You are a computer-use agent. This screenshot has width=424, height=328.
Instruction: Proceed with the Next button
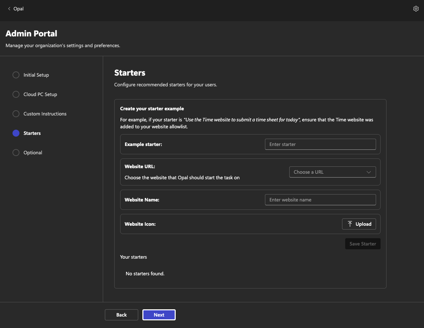coord(159,315)
